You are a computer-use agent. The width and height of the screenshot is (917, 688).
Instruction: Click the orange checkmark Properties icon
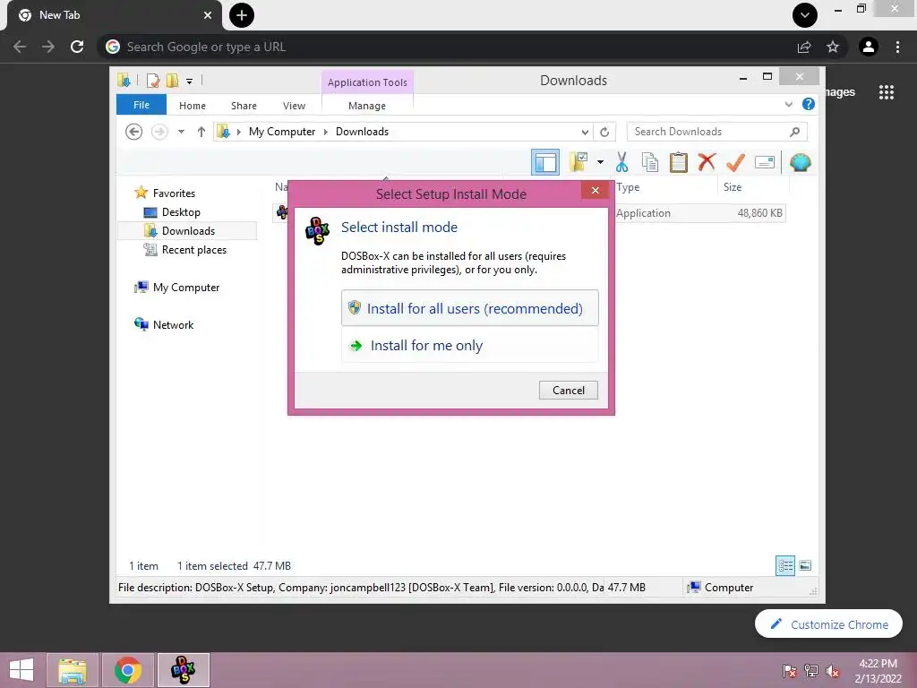point(735,162)
